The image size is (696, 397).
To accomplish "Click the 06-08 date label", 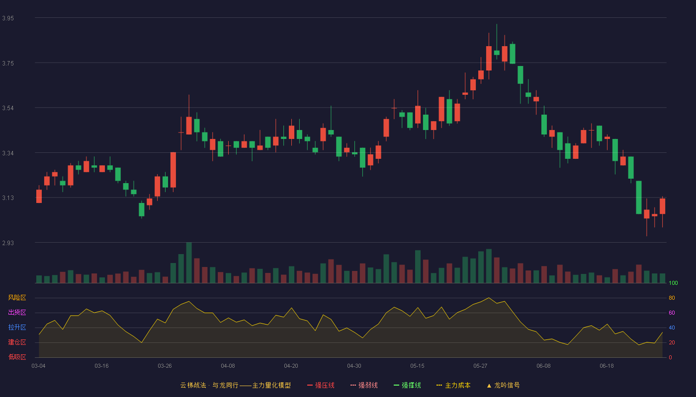I will pos(544,366).
